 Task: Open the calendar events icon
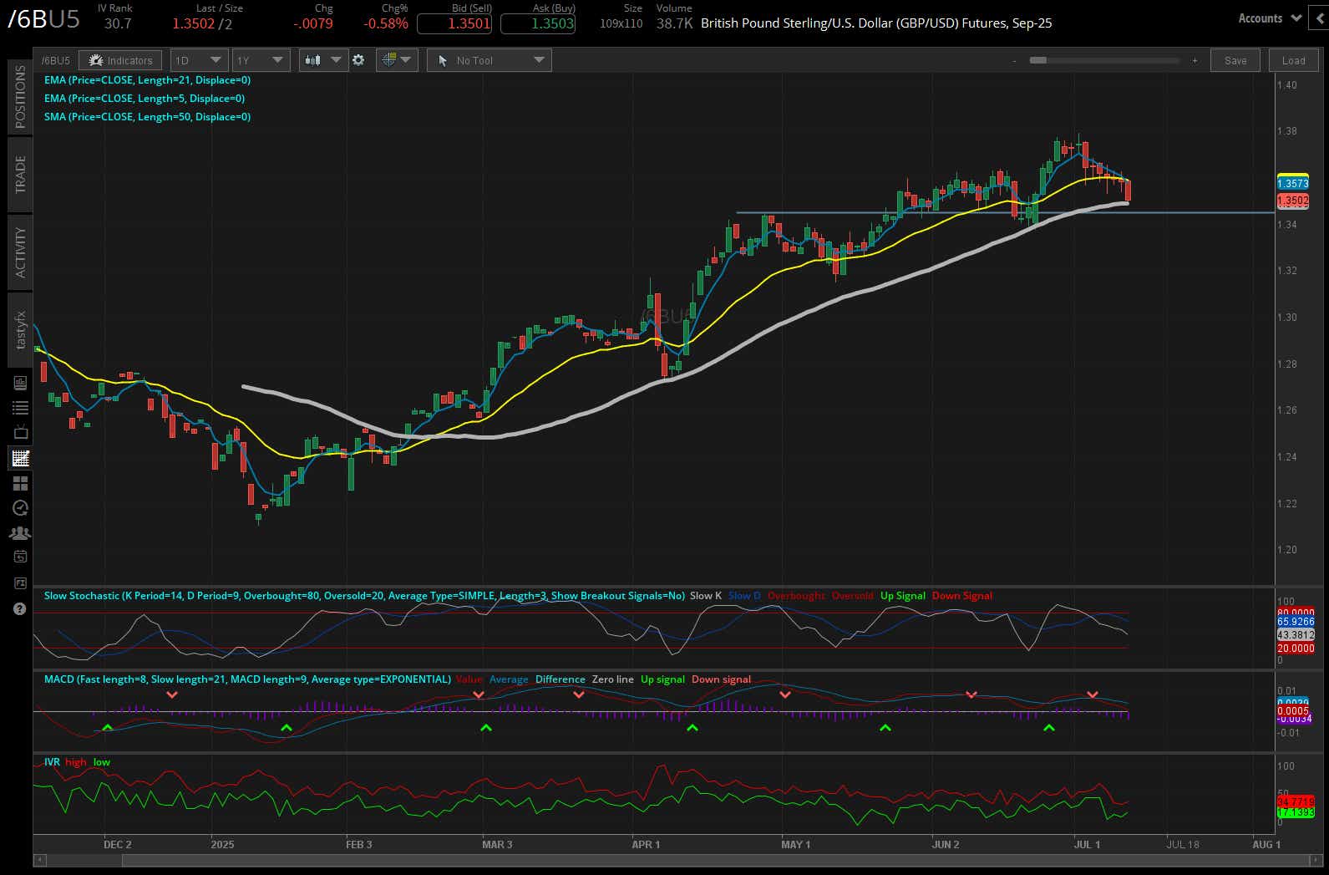20,557
